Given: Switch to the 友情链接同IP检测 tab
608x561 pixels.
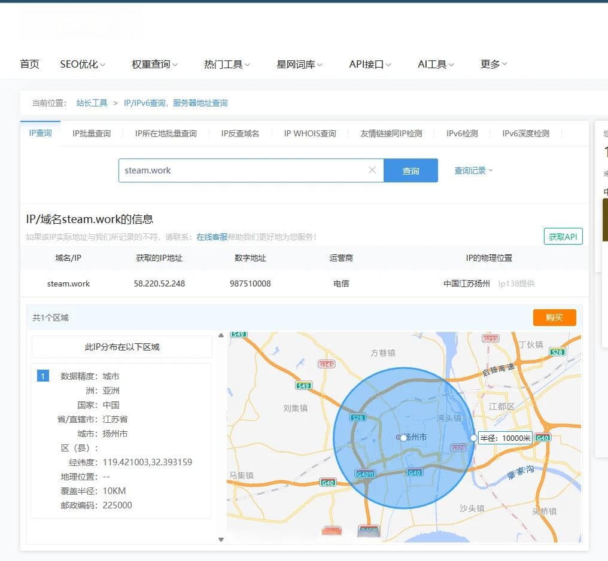Looking at the screenshot, I should 391,133.
